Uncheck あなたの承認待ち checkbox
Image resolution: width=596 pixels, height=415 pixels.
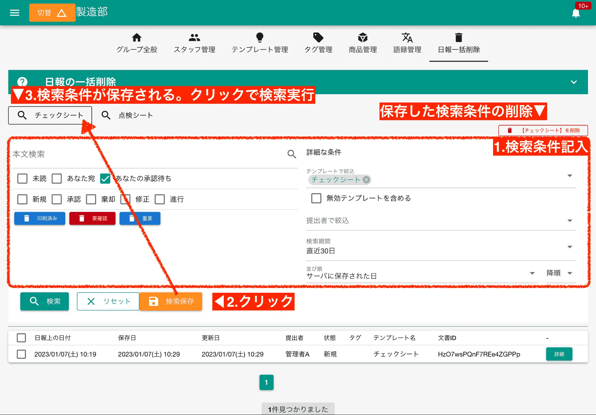105,178
